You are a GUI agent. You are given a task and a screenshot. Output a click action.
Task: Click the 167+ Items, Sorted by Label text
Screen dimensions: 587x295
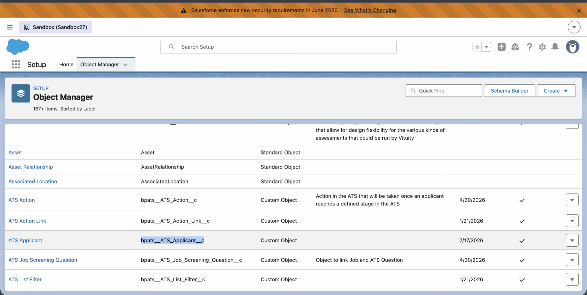64,109
